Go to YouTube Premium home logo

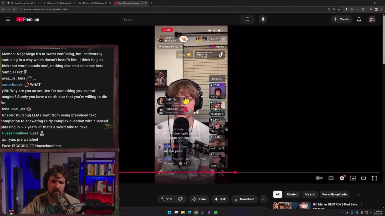28,19
